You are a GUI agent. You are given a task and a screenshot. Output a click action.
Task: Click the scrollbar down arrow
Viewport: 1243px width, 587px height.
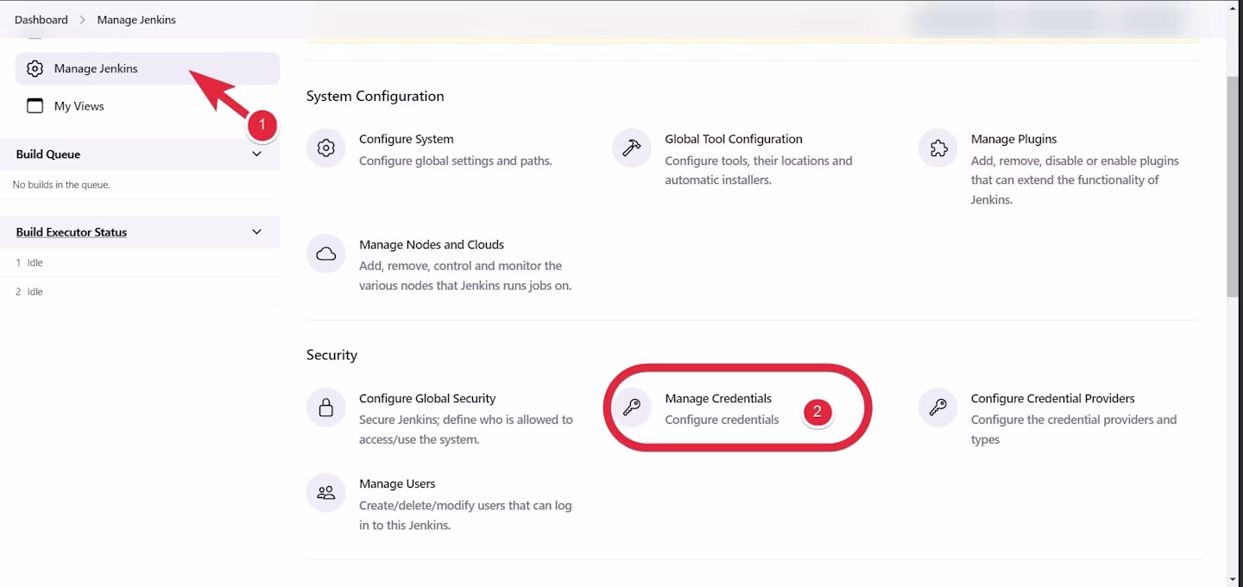point(1233,579)
